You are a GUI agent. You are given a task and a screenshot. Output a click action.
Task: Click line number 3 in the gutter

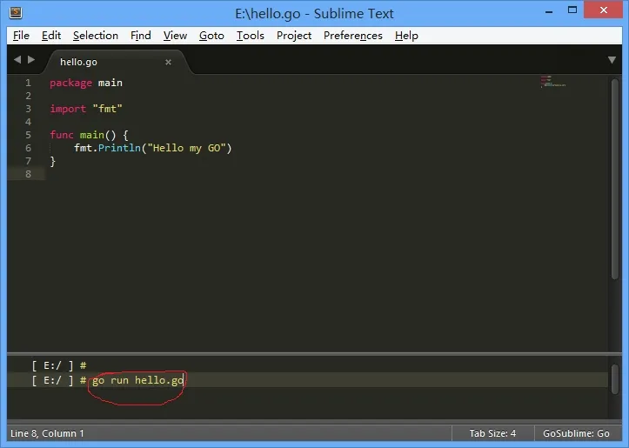point(28,109)
